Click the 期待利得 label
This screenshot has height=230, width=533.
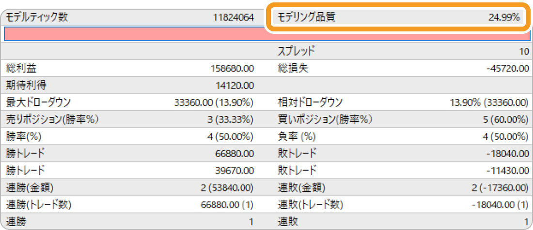click(x=26, y=86)
